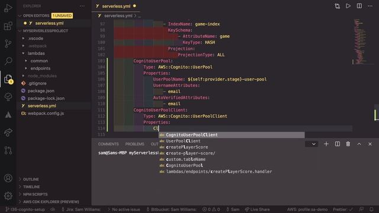Screen dimensions: 379x213
Task: Open Explorer views and more actions
Action: click(82, 6)
